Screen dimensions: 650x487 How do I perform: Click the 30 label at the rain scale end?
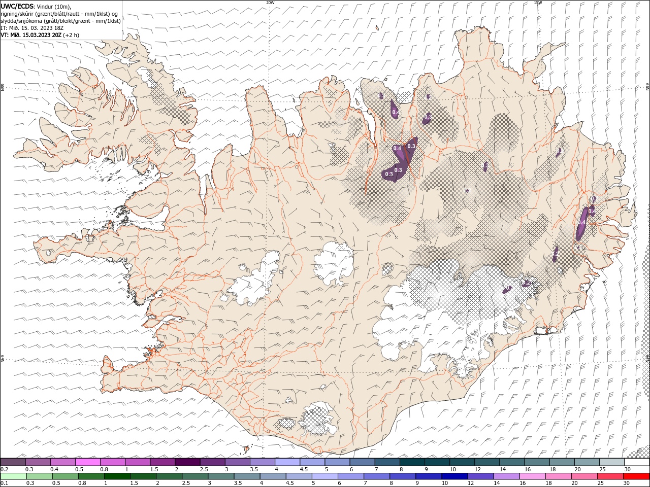coord(627,483)
